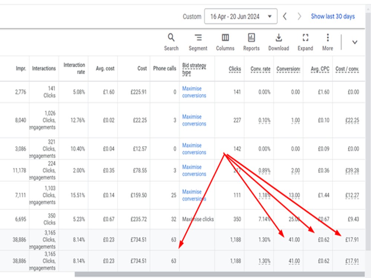The height and width of the screenshot is (278, 371).
Task: Click the 13.00 conversions value
Action: click(x=294, y=195)
